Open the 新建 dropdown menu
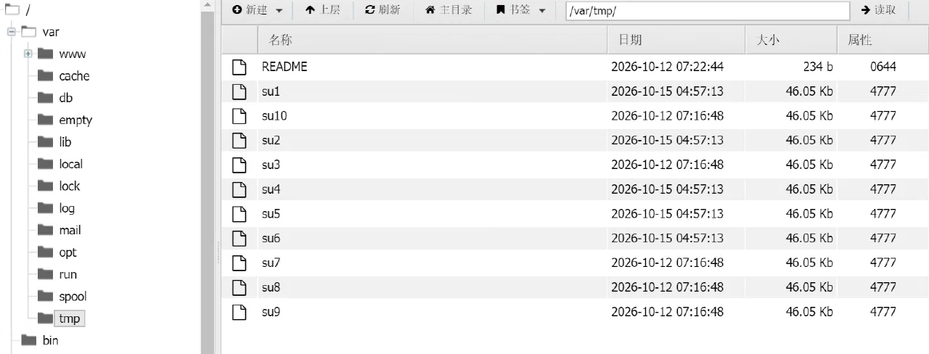This screenshot has width=929, height=354. pyautogui.click(x=257, y=10)
